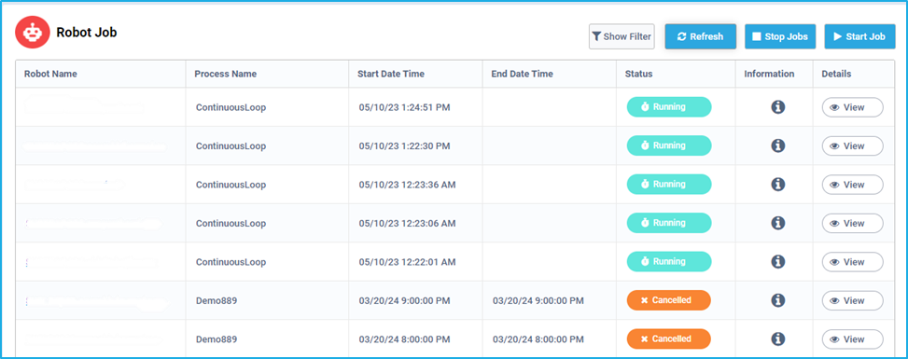The height and width of the screenshot is (359, 908).
Task: Click info icon for 12:23:06 AM job
Action: [x=777, y=223]
